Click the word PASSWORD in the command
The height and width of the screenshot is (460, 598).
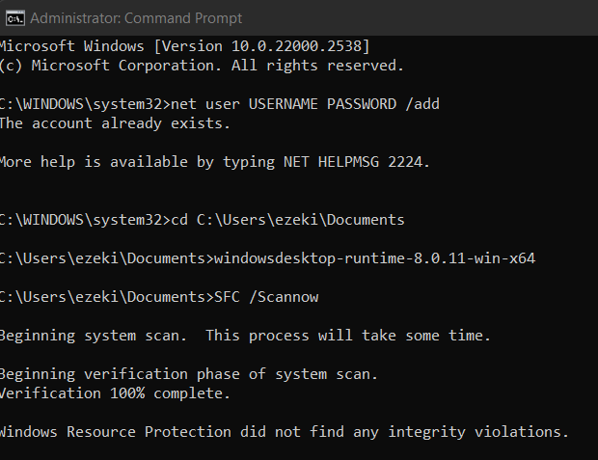pos(362,104)
